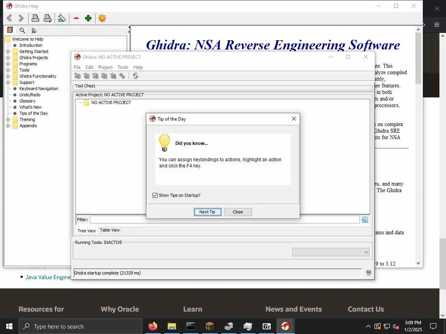Select NO ACTIVE PROJECT folder node
Viewport: 446px width, 334px height.
pyautogui.click(x=111, y=102)
